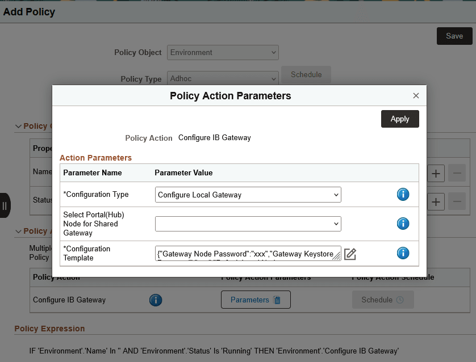Image resolution: width=476 pixels, height=362 pixels.
Task: Click info icon beside Configuration Type dropdown
Action: coord(403,194)
